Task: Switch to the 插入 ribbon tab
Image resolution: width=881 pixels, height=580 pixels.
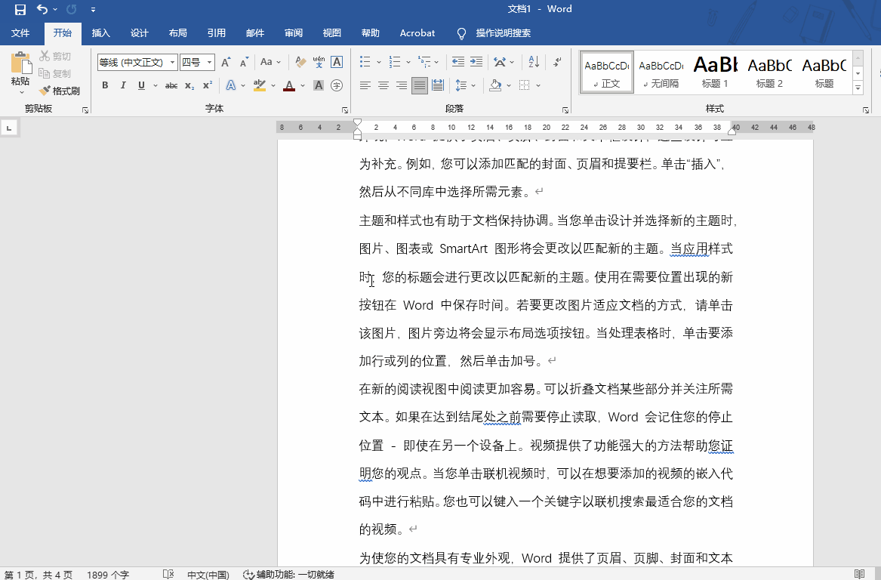Action: click(100, 32)
